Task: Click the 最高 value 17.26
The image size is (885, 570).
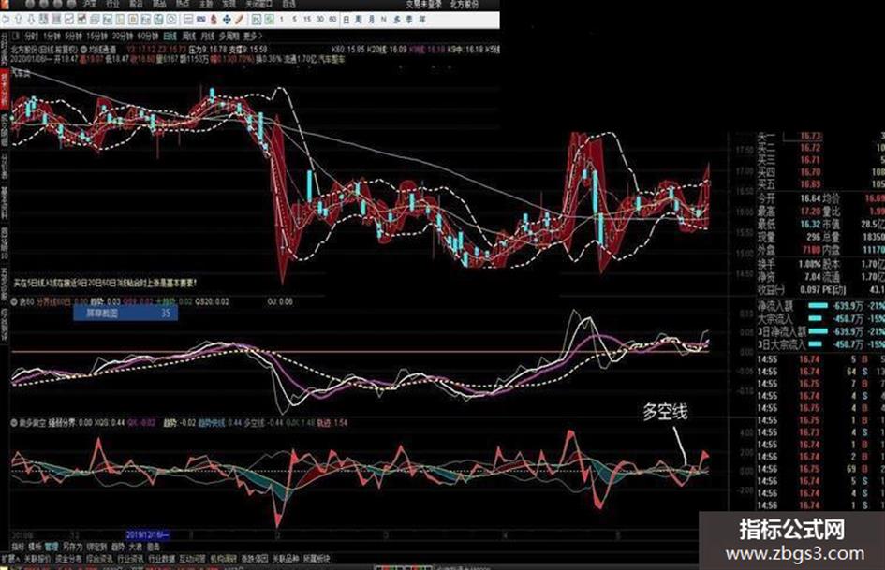Action: [x=810, y=212]
